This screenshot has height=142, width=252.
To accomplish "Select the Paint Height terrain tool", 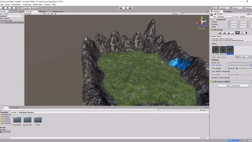I will [x=224, y=33].
